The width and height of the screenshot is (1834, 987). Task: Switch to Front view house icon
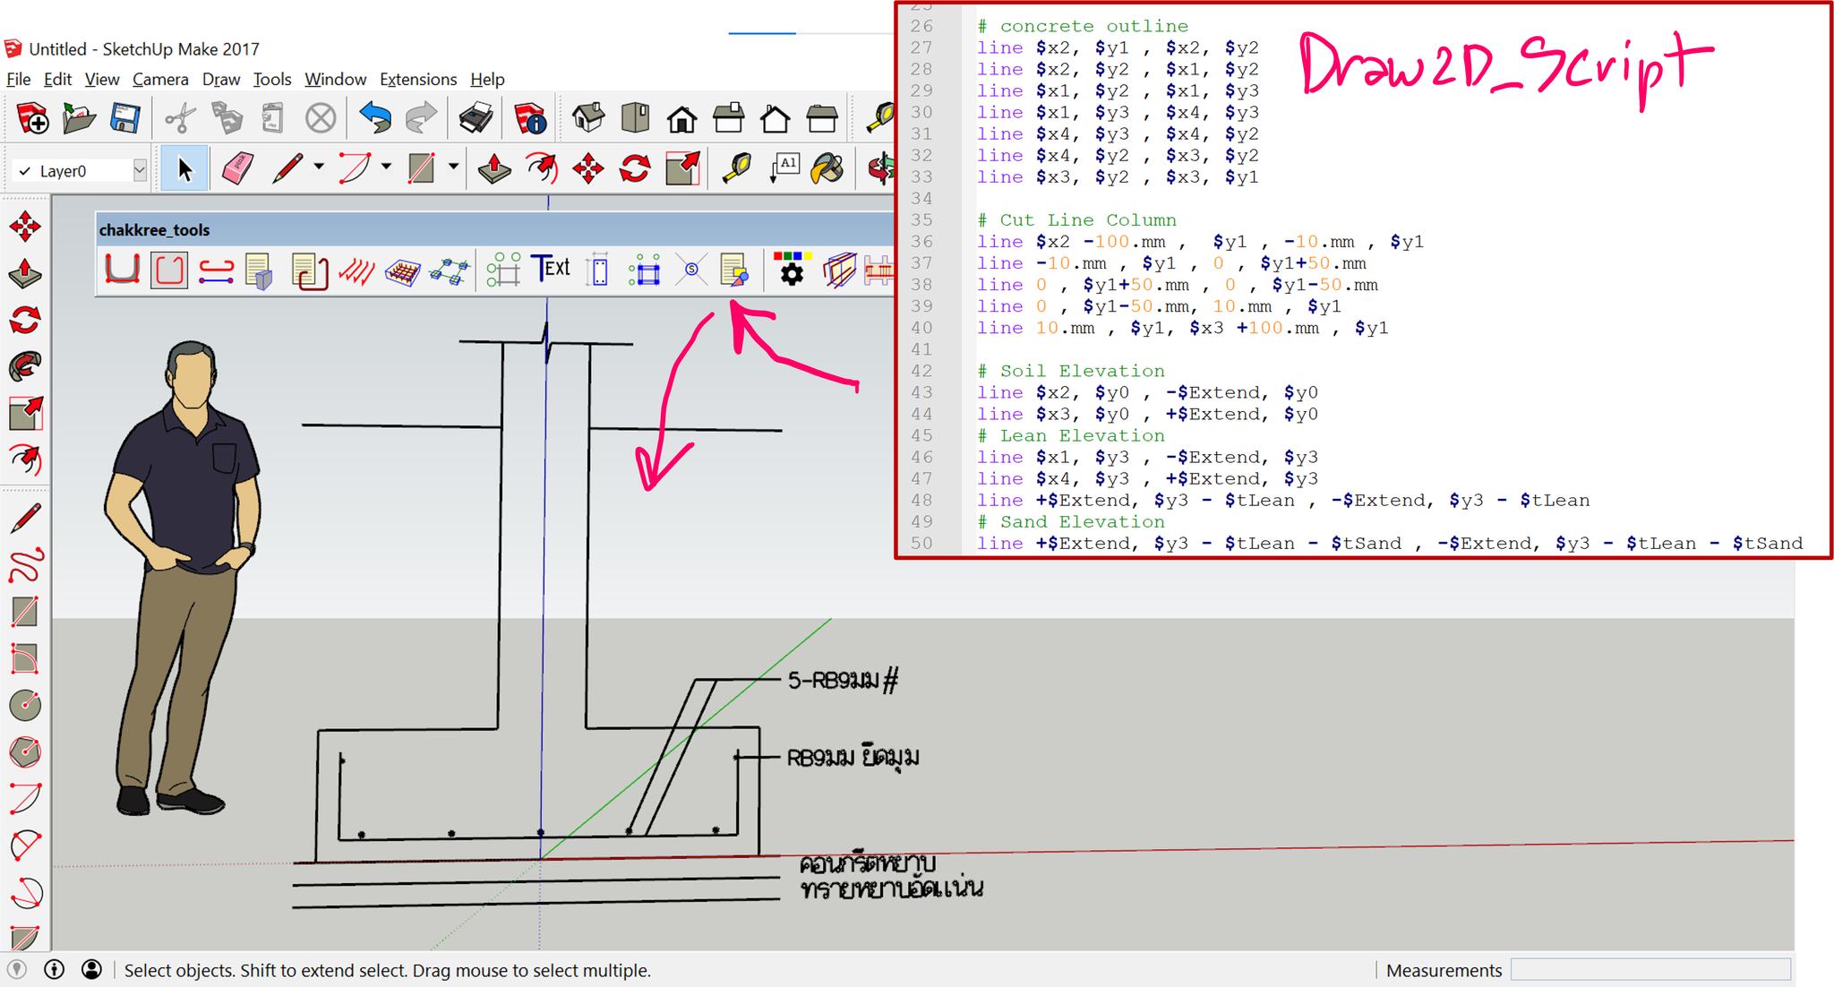(682, 118)
